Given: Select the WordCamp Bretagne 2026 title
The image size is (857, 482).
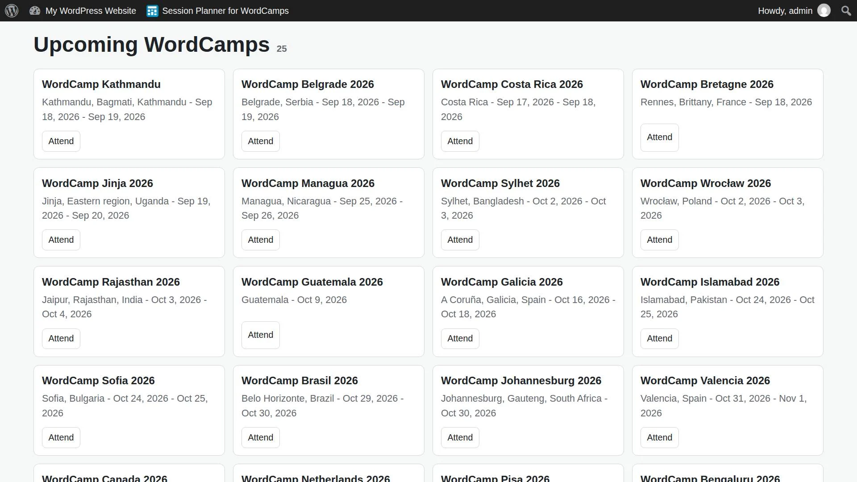Looking at the screenshot, I should click(x=707, y=84).
